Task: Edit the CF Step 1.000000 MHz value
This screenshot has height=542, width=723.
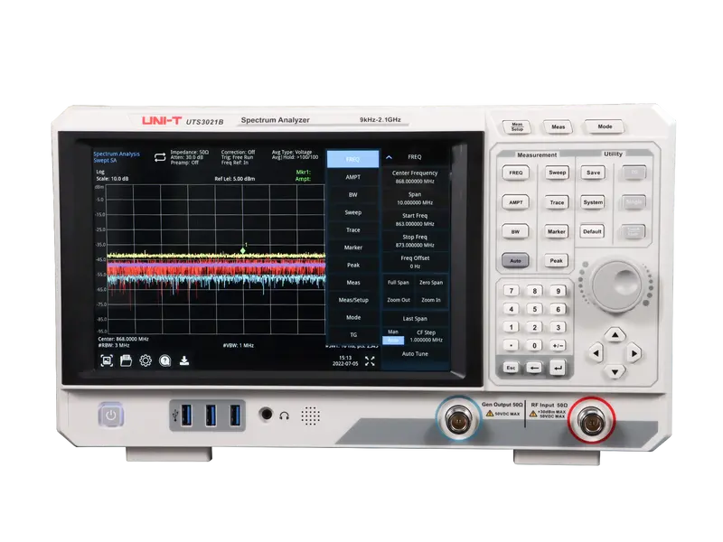Action: (427, 336)
